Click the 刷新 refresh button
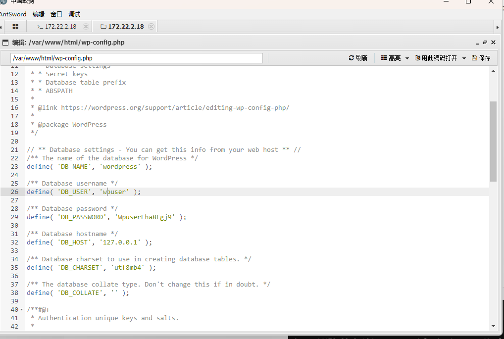This screenshot has width=504, height=339. [358, 58]
